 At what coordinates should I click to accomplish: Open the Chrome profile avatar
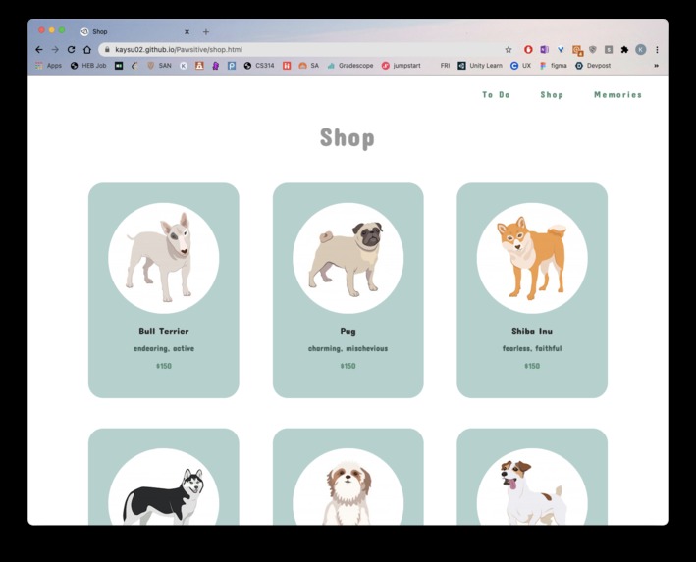coord(640,50)
